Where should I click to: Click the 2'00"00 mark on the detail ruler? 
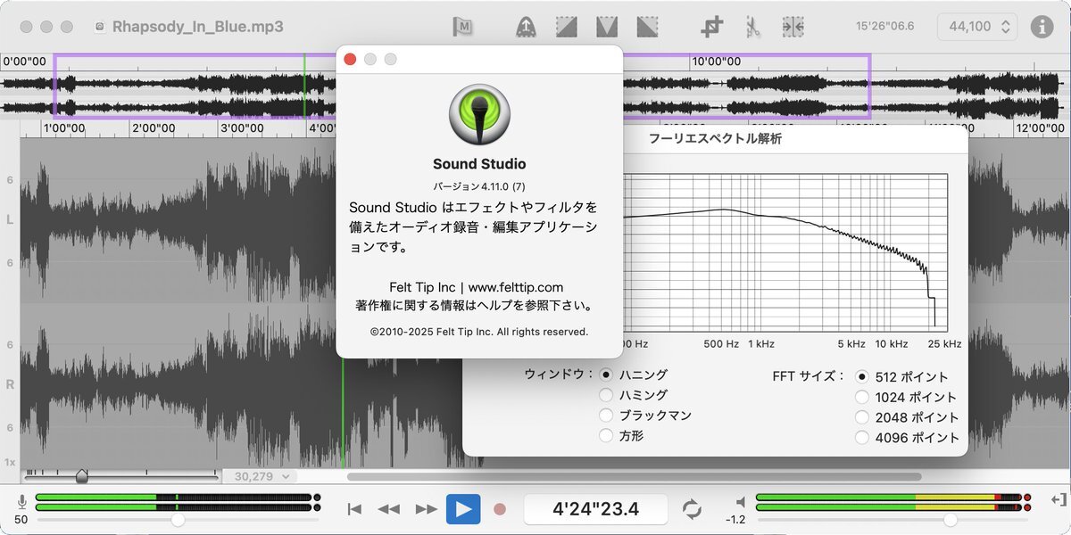[154, 128]
